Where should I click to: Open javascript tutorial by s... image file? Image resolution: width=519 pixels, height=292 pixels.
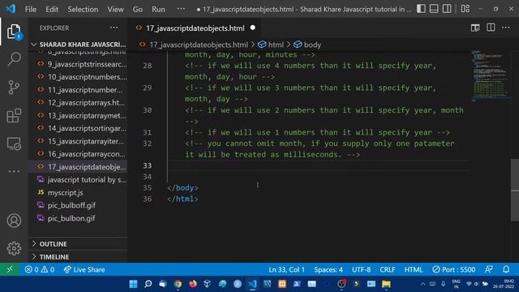[79, 180]
